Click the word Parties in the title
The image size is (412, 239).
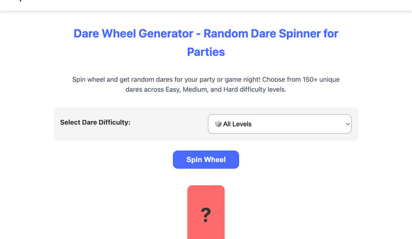206,52
